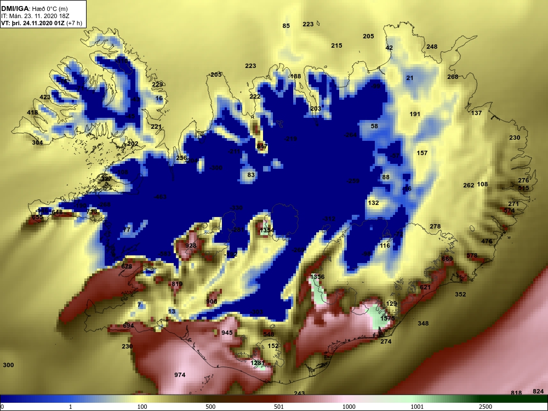Screen dimensions: 548x411
Task: Select the map value 694
Action: pyautogui.click(x=128, y=326)
